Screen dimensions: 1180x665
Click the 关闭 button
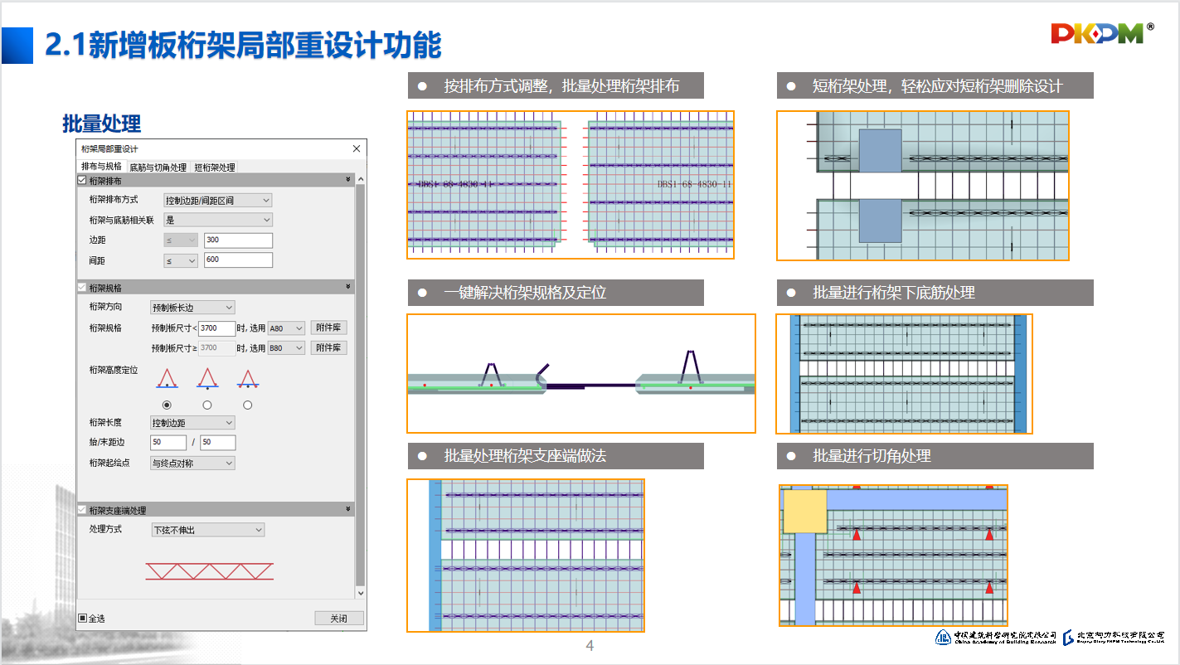[339, 619]
